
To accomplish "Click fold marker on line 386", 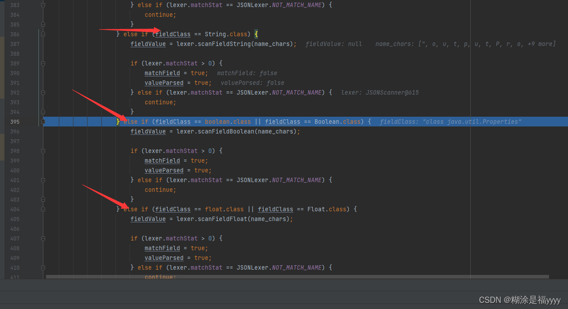I will click(43, 34).
